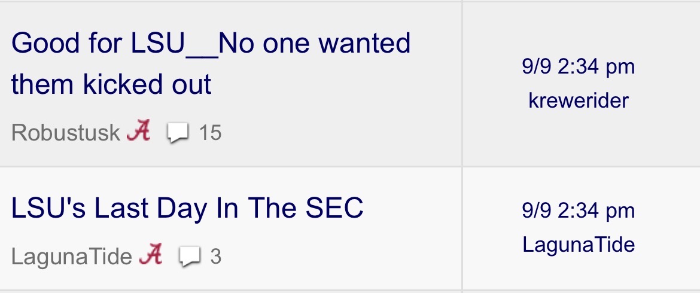Select the reply count 15
Screen dimensions: 700x293
click(210, 133)
